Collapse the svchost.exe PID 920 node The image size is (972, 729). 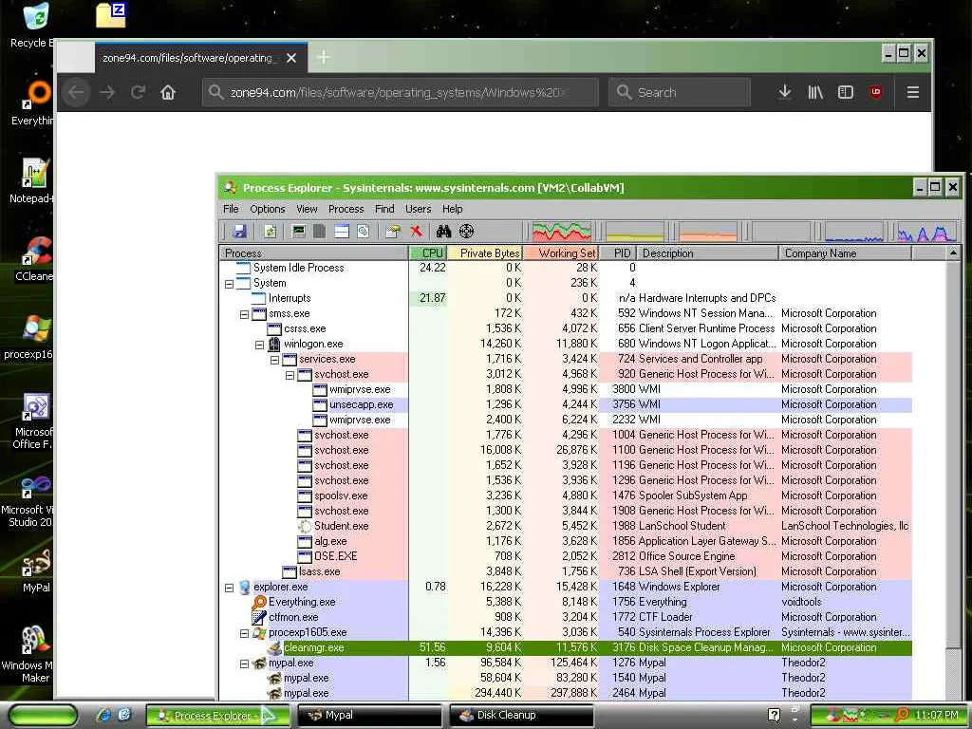click(x=290, y=375)
